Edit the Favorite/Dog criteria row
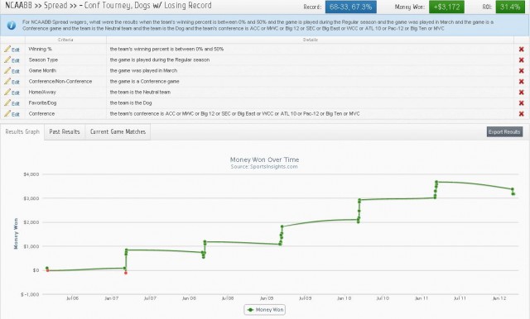The image size is (530, 319). coord(12,103)
